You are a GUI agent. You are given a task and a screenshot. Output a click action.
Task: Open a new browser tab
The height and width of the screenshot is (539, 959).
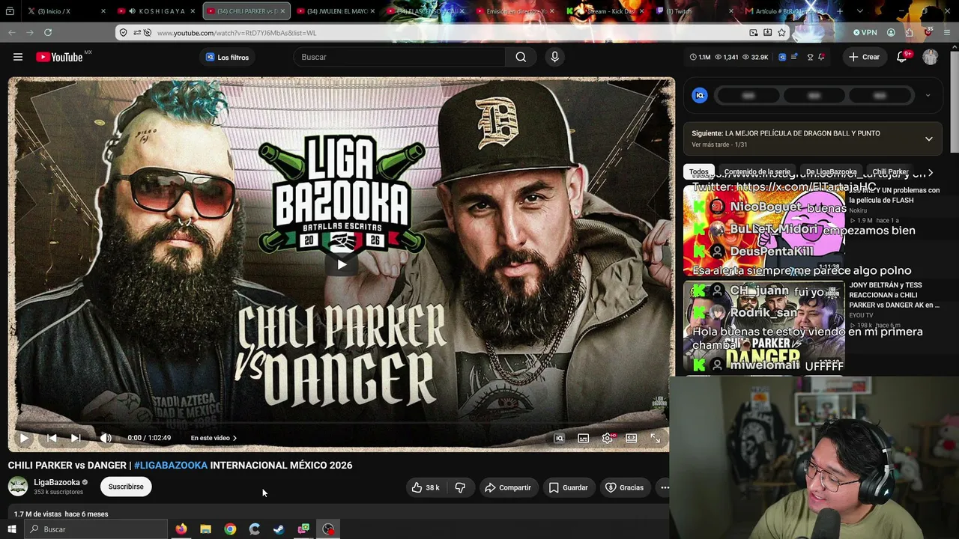click(x=840, y=11)
